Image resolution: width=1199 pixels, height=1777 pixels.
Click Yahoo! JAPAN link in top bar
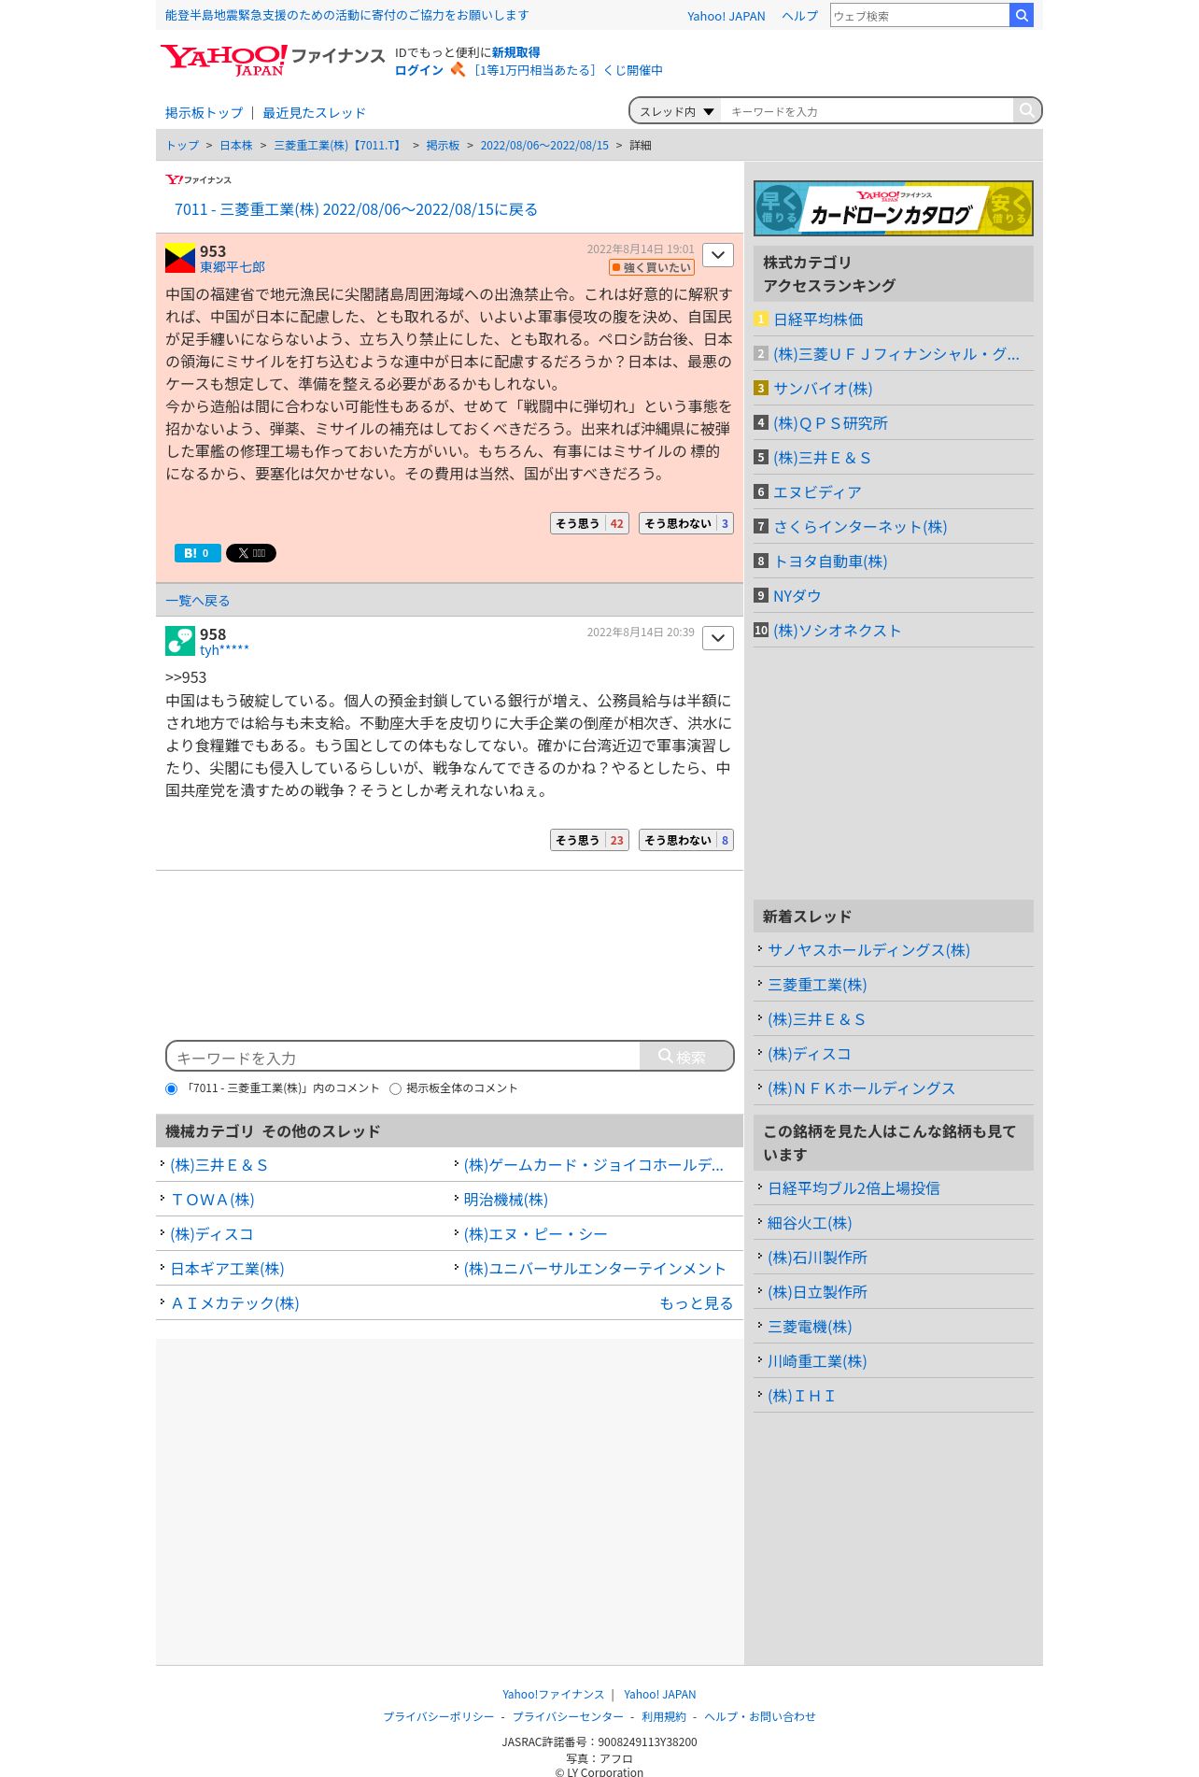coord(726,16)
